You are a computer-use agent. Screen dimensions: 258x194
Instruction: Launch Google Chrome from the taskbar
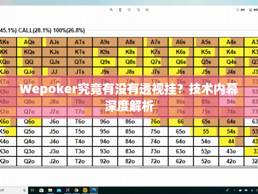point(76,190)
